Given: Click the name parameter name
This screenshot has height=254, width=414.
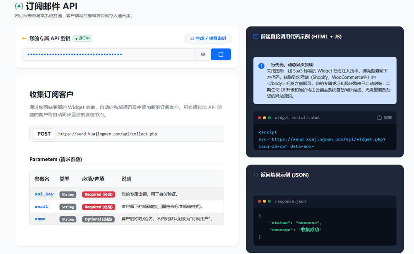Looking at the screenshot, I should [40, 219].
